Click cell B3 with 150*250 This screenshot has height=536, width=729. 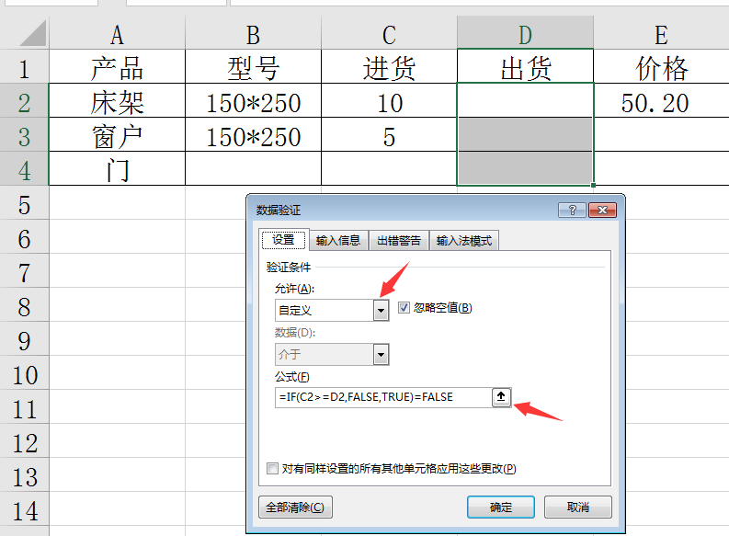click(253, 134)
